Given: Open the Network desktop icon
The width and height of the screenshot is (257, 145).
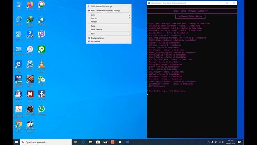Looking at the screenshot, I should [x=18, y=21].
